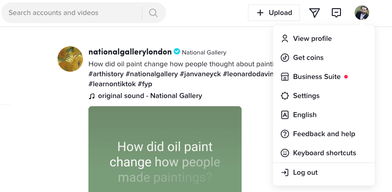
Task: Open original sound - National Gallery link
Action: pos(150,96)
